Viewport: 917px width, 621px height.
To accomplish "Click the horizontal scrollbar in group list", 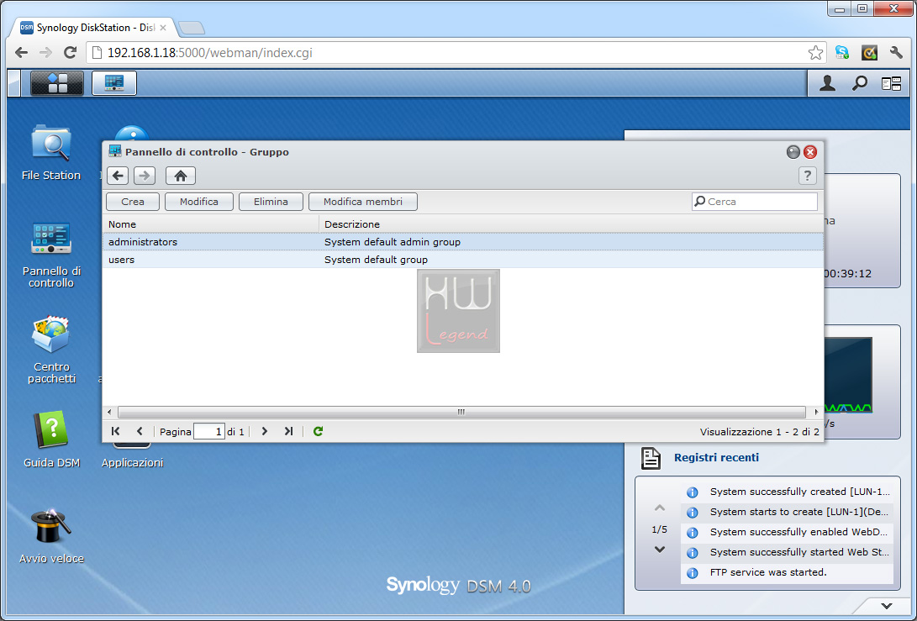I will pos(461,413).
